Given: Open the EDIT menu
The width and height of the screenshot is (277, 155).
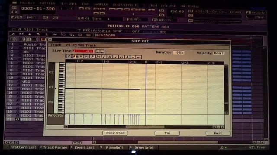Looking at the screenshot, I should [85, 4].
